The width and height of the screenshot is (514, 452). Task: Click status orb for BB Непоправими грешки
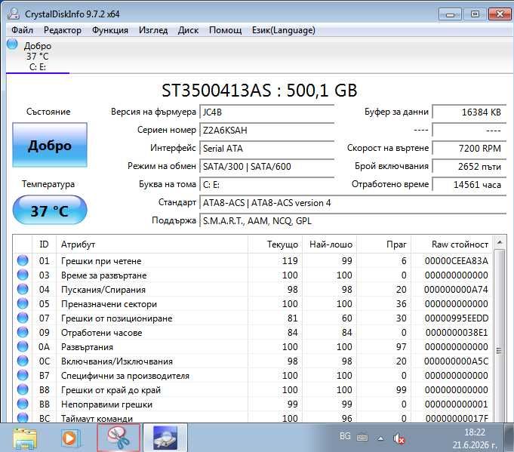(x=23, y=404)
